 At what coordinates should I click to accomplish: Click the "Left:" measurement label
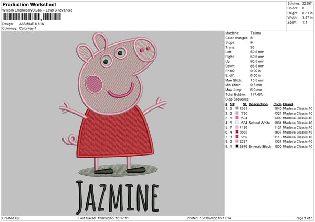coord(228,52)
